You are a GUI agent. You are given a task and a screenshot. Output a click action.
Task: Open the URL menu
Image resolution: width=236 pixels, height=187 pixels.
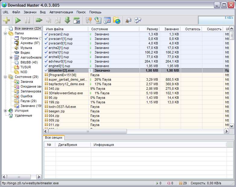[x=6, y=12]
